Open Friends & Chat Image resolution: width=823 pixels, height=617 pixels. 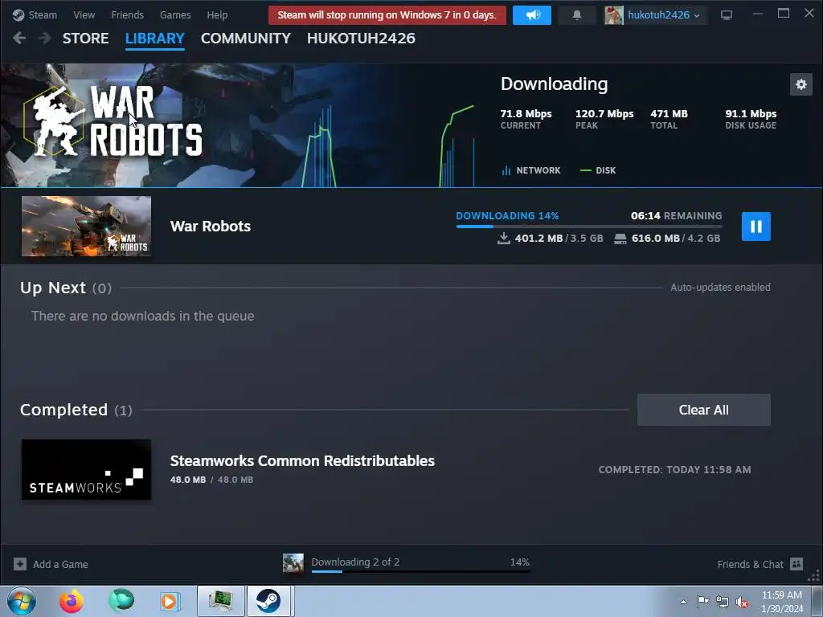pos(760,564)
